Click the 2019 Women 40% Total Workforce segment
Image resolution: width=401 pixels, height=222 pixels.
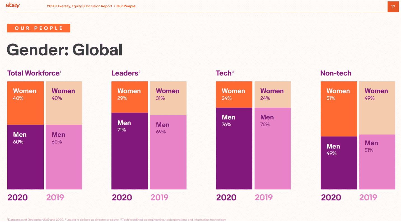pos(64,103)
